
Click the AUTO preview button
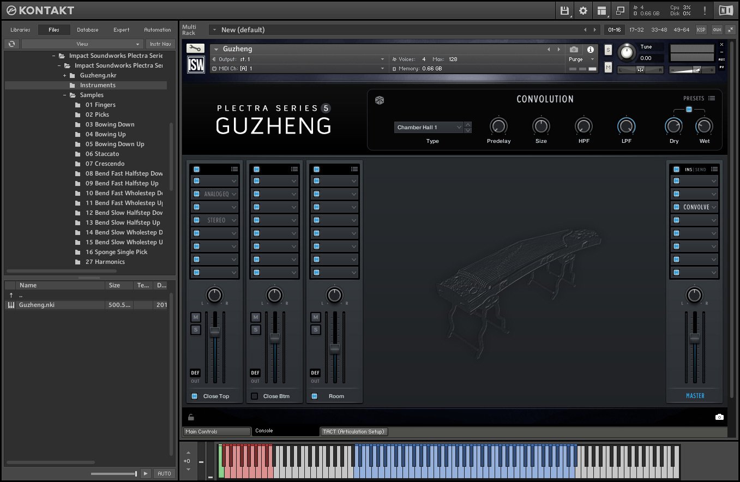pos(164,473)
